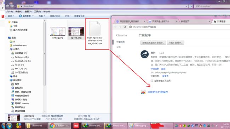Click Chrome's back arrow
The width and height of the screenshot is (230, 129).
click(115, 27)
